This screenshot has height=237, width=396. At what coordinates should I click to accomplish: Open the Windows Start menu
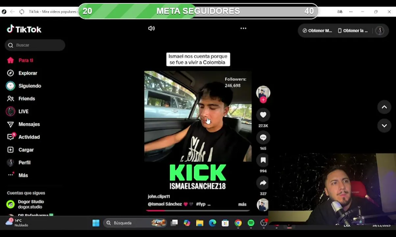click(96, 223)
